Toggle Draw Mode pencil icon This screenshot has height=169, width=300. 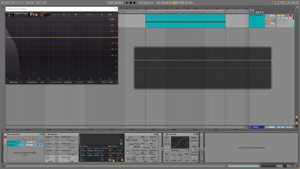(274, 3)
